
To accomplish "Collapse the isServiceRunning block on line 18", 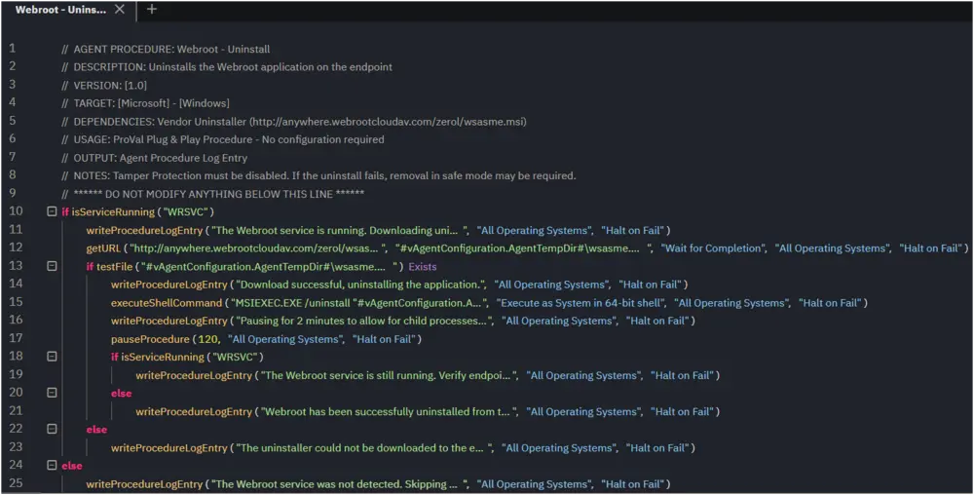I will [53, 357].
